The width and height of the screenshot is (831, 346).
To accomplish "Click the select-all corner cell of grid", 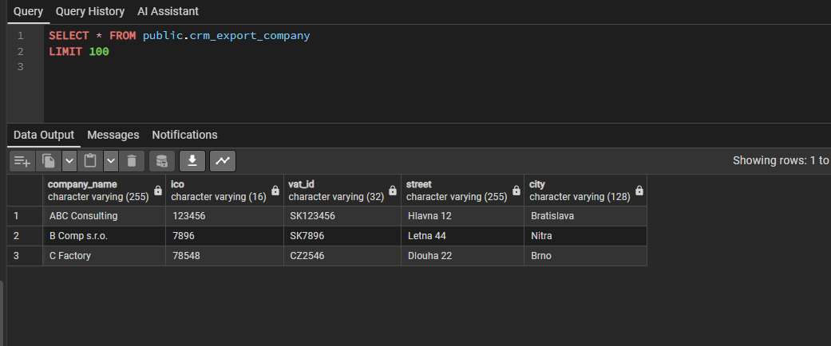I will [25, 191].
